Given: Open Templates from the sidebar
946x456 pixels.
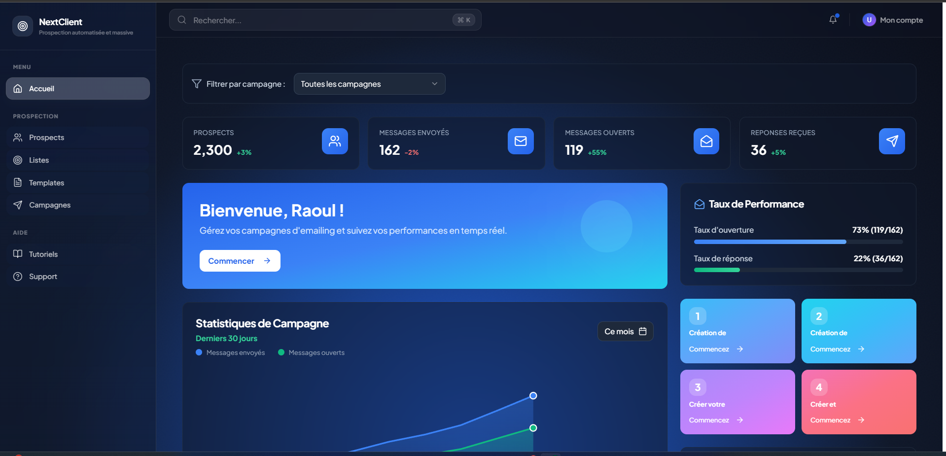Looking at the screenshot, I should tap(46, 182).
